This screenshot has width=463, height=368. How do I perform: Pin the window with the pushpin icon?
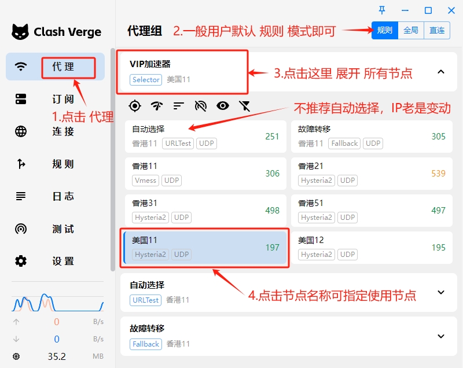(382, 10)
